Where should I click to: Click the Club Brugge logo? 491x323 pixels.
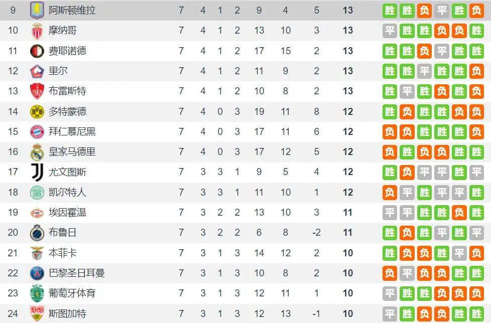[x=37, y=233]
